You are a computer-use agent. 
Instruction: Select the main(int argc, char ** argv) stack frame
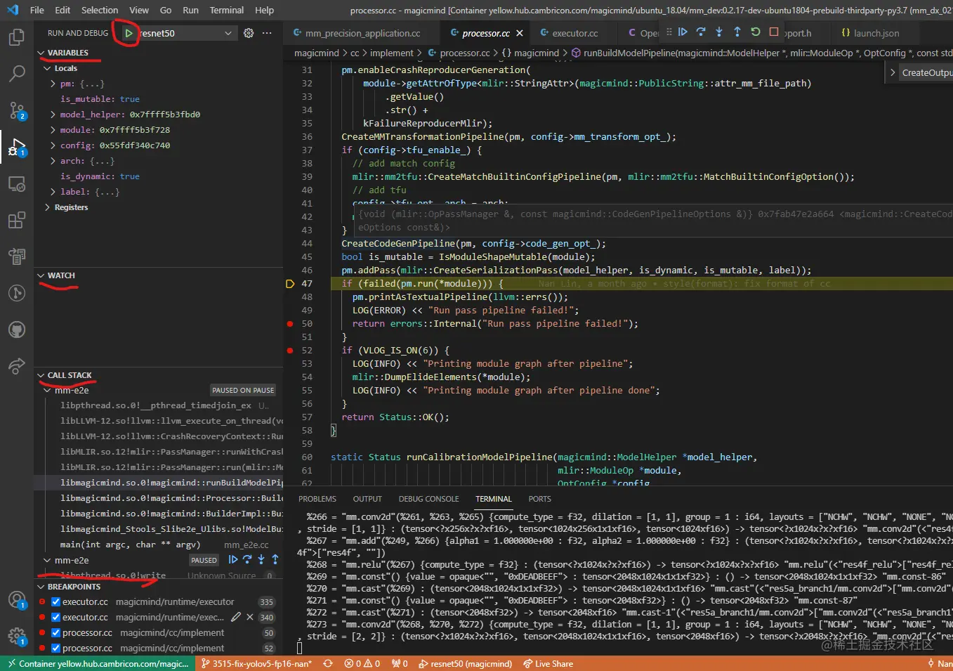[130, 545]
